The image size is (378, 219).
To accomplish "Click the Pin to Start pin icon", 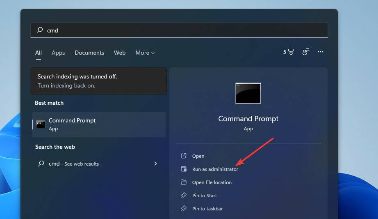I will [x=184, y=196].
